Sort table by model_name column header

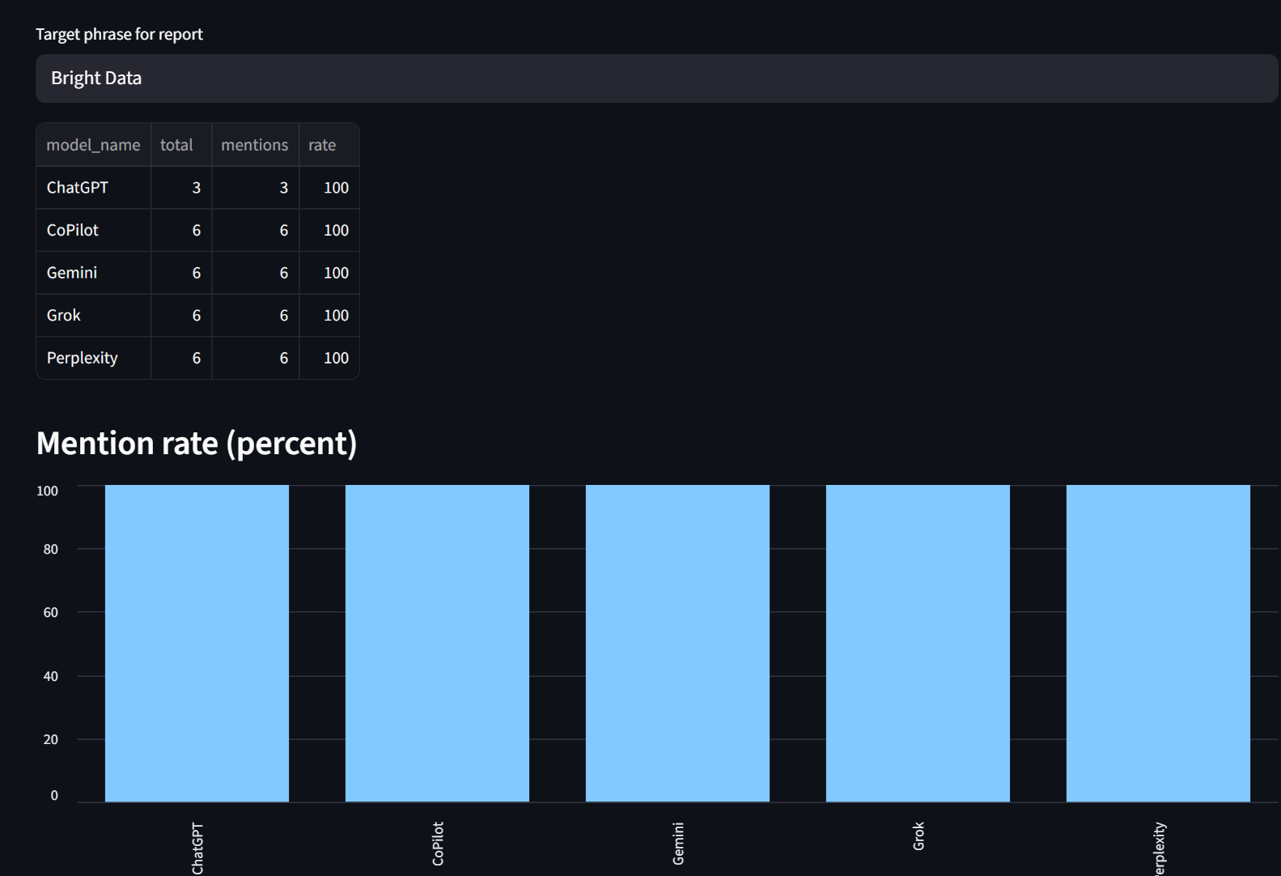point(93,145)
